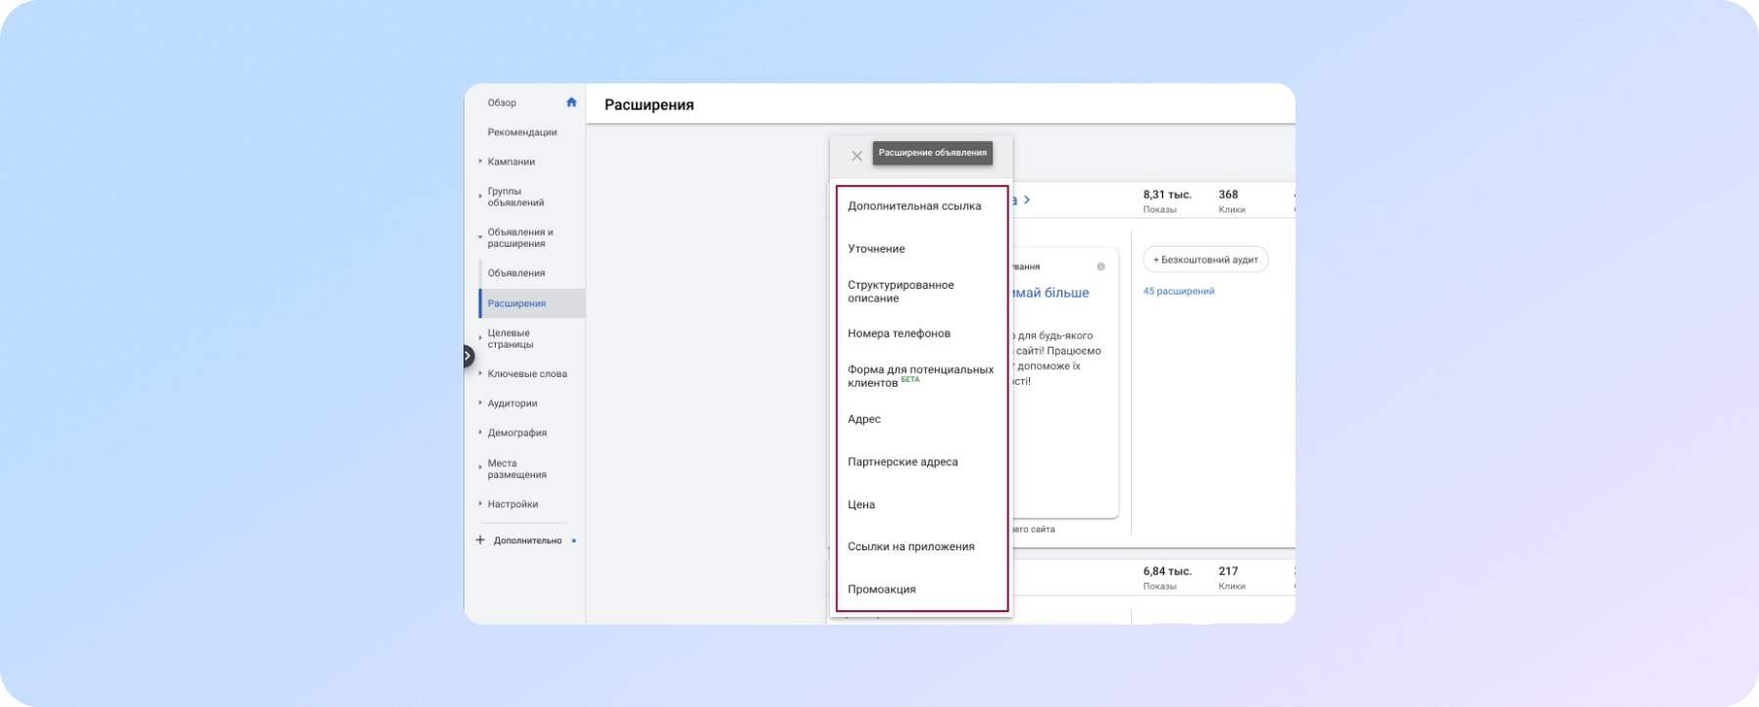This screenshot has width=1759, height=707.
Task: Click the Расширения page heading
Action: (649, 105)
